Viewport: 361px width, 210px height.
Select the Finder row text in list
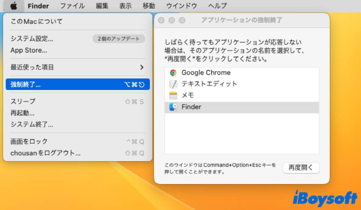click(191, 107)
